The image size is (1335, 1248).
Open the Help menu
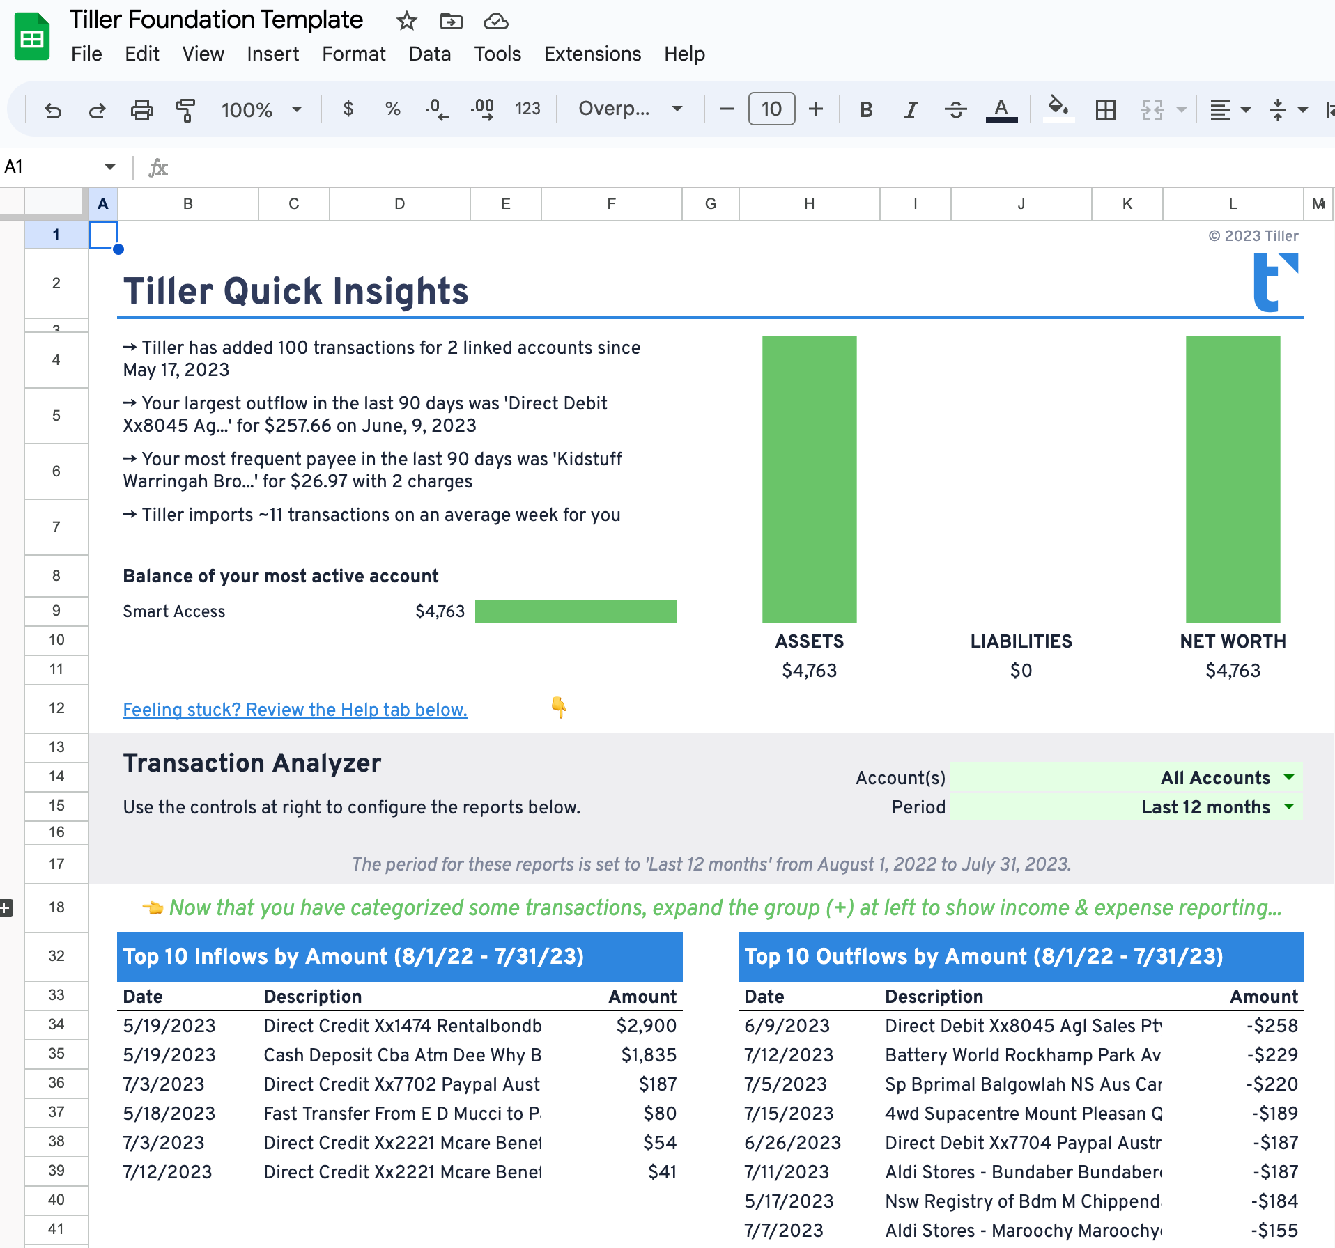(684, 54)
